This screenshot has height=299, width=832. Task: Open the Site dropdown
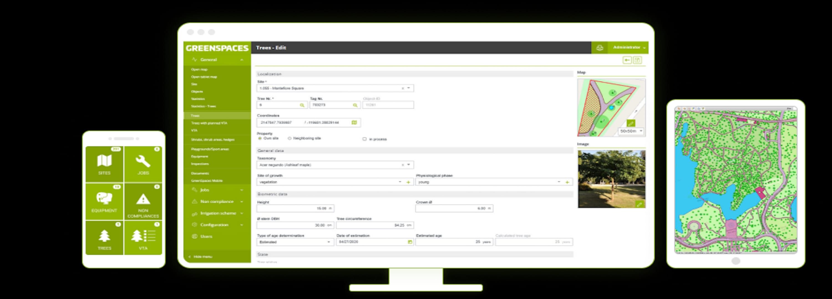[x=409, y=88]
